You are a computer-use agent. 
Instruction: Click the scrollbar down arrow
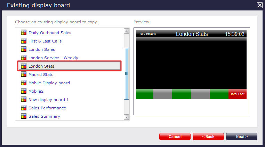pos(127,117)
